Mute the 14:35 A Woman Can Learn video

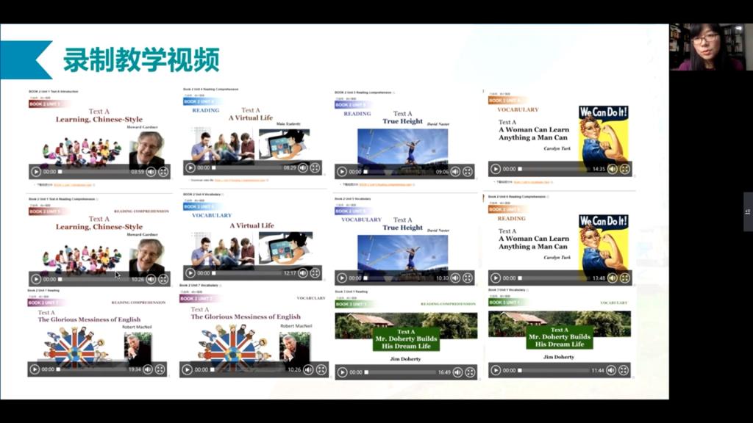click(x=613, y=169)
